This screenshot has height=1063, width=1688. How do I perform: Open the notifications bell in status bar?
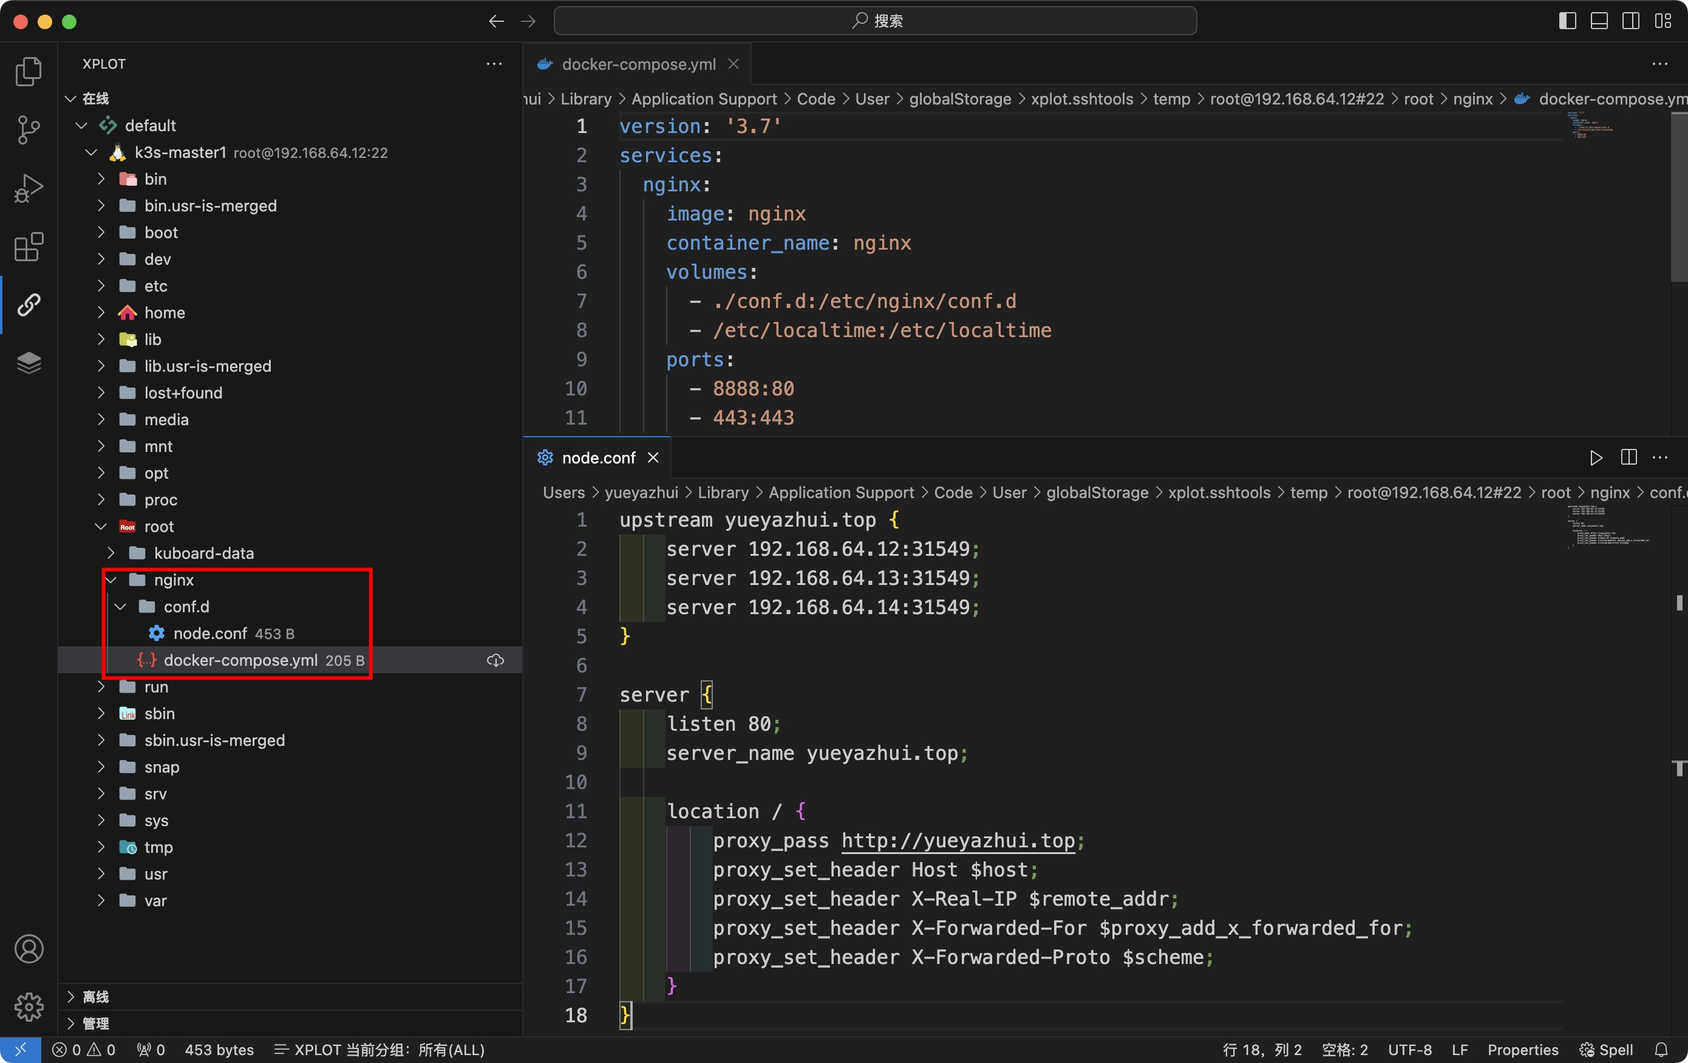1661,1050
